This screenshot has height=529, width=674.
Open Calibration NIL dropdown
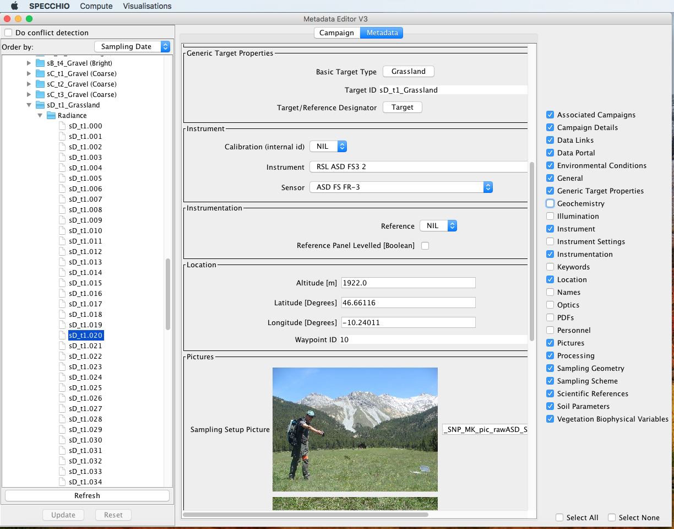pyautogui.click(x=328, y=147)
